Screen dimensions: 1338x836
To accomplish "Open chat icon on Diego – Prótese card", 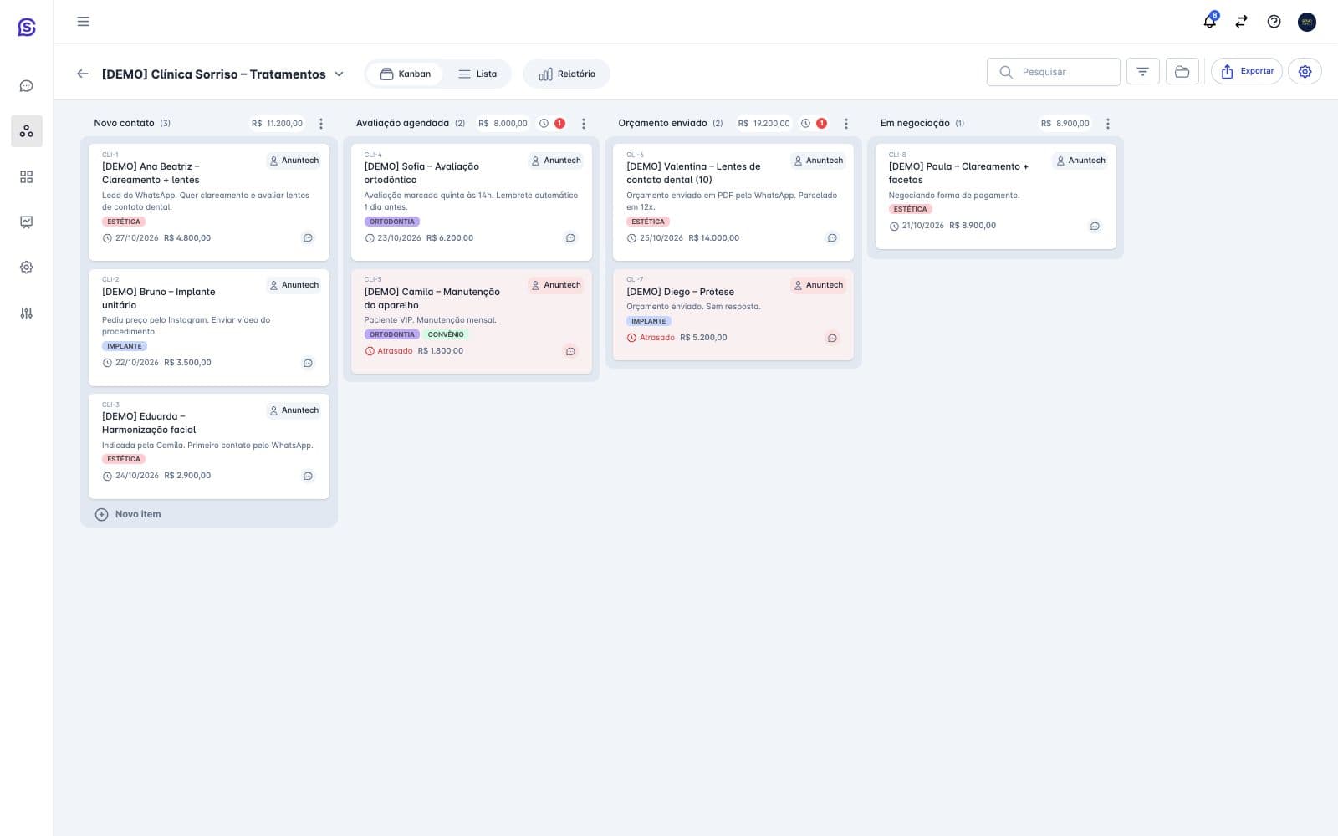I will tap(832, 338).
